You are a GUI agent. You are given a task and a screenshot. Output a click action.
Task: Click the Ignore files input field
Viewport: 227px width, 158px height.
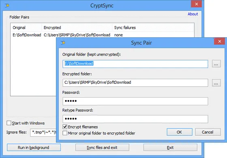click(43, 132)
